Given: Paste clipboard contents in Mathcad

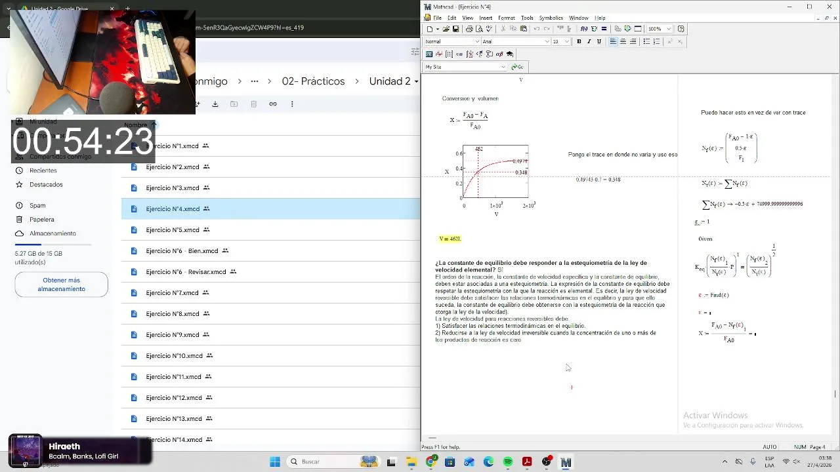Looking at the screenshot, I should 523,29.
